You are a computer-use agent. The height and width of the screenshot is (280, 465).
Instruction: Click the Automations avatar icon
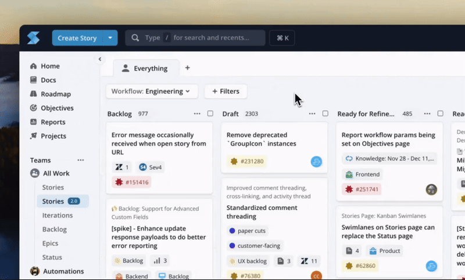pyautogui.click(x=35, y=271)
